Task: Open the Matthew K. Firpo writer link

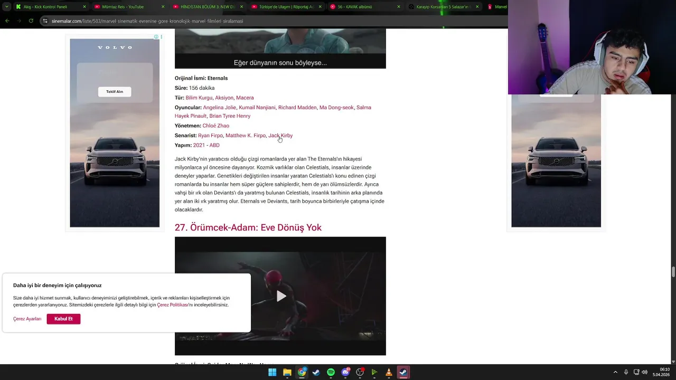Action: pyautogui.click(x=246, y=136)
